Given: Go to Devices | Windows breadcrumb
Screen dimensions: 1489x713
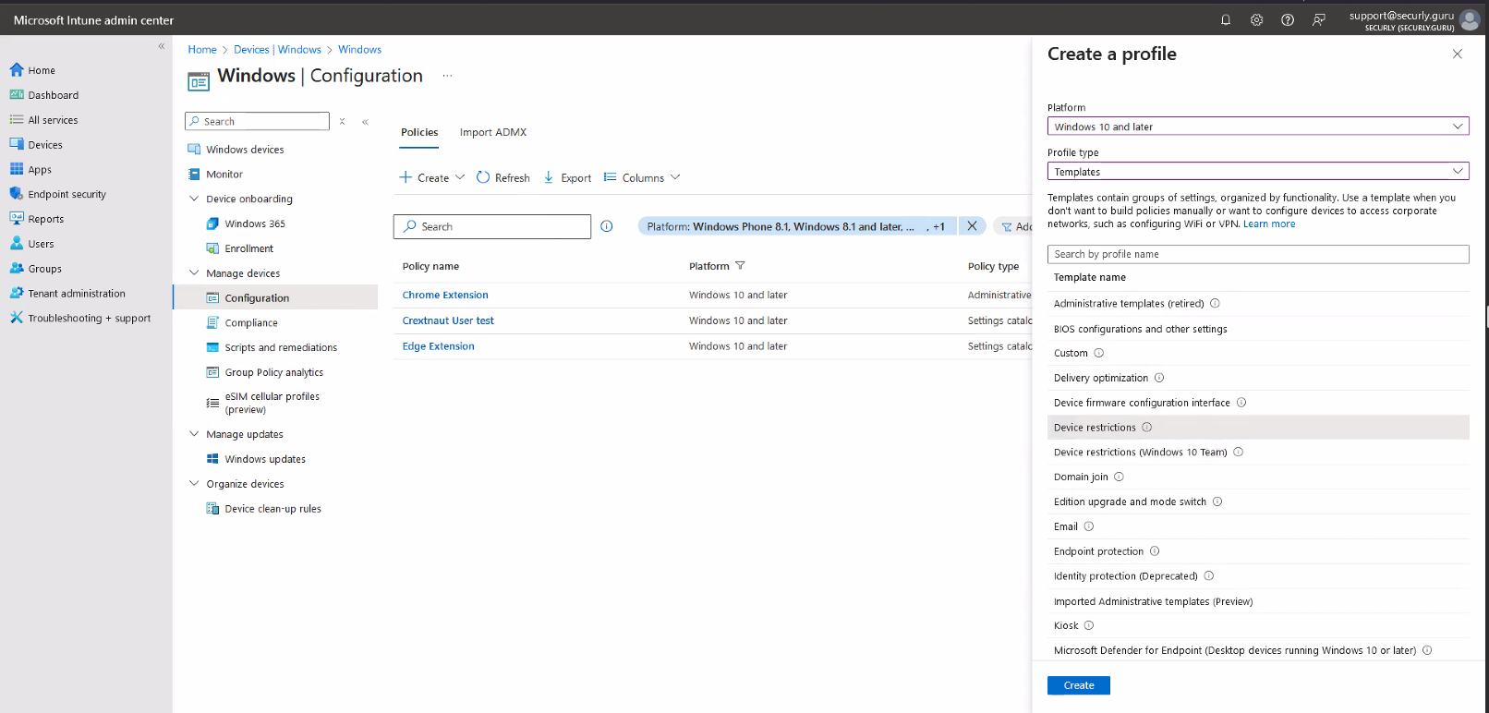Looking at the screenshot, I should pos(277,50).
